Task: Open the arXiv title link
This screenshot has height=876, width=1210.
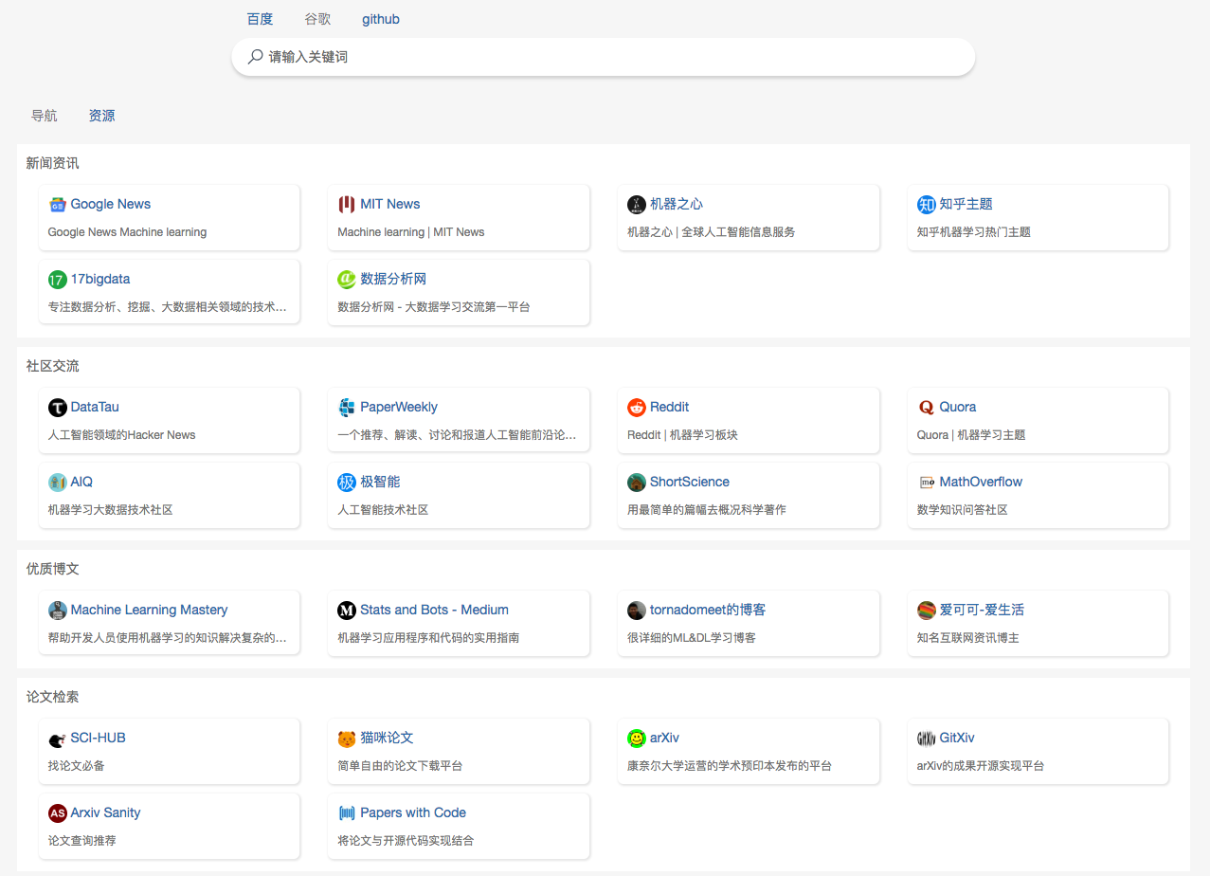Action: [x=664, y=738]
